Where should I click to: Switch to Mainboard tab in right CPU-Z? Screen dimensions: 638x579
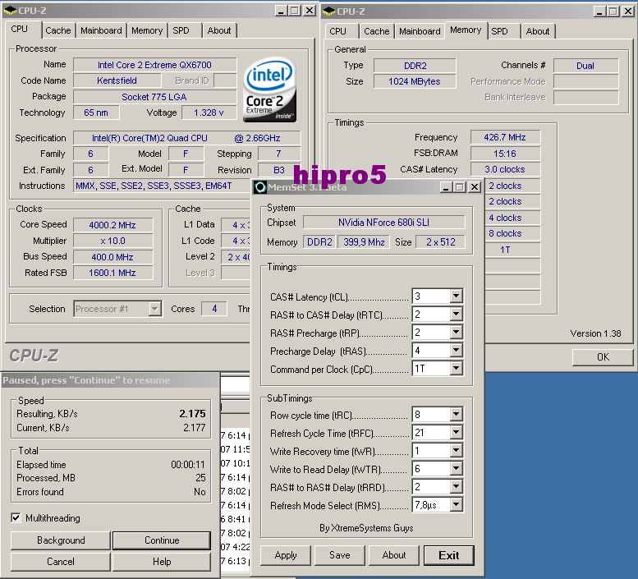tap(420, 31)
